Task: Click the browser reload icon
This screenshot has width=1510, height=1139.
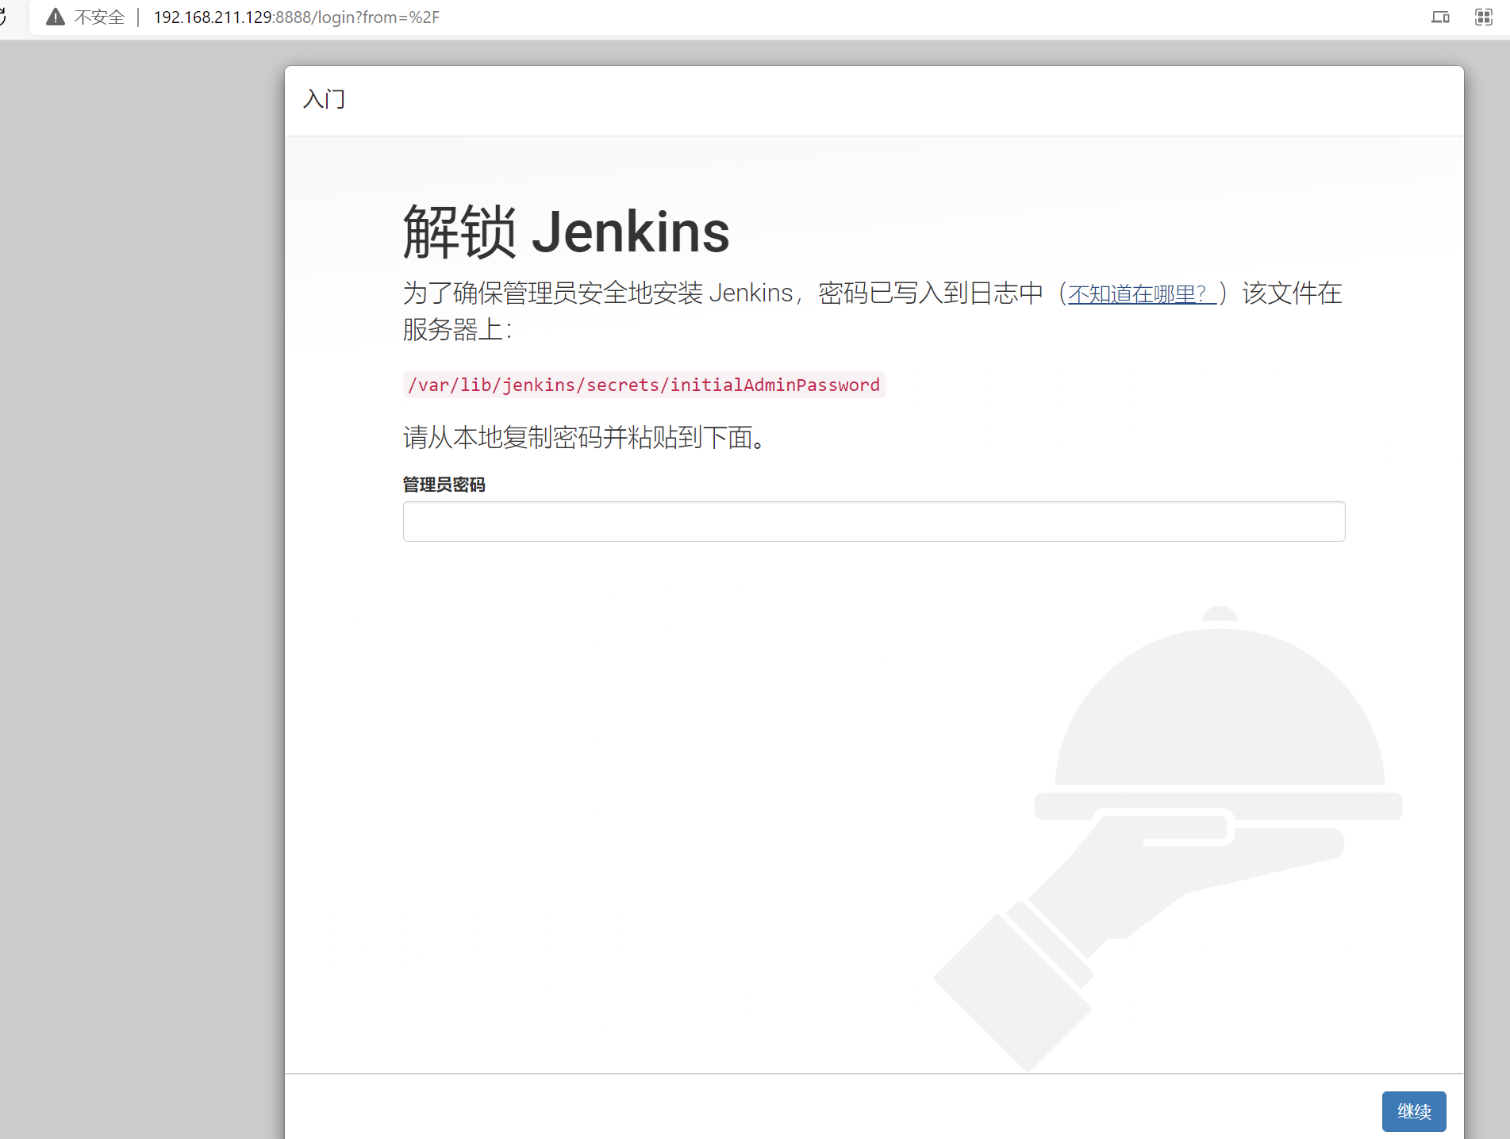Action: click(x=2, y=17)
